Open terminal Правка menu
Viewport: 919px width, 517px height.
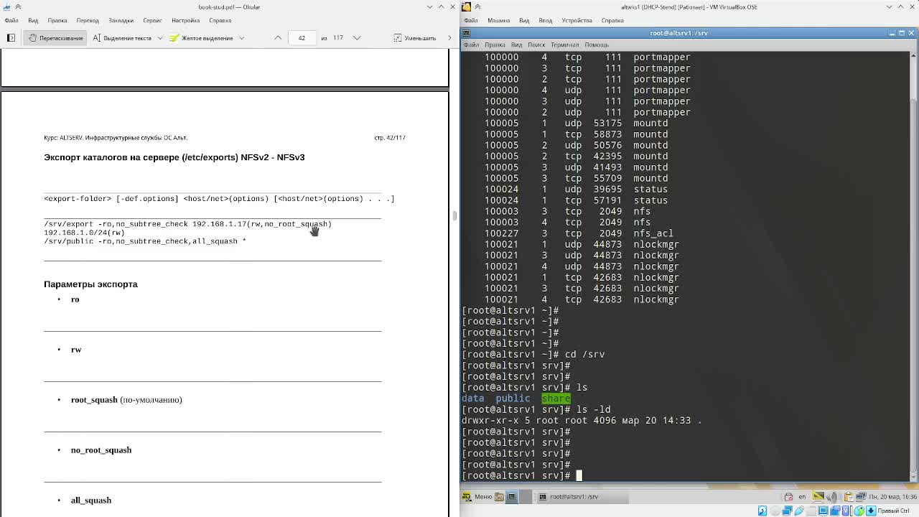click(495, 45)
